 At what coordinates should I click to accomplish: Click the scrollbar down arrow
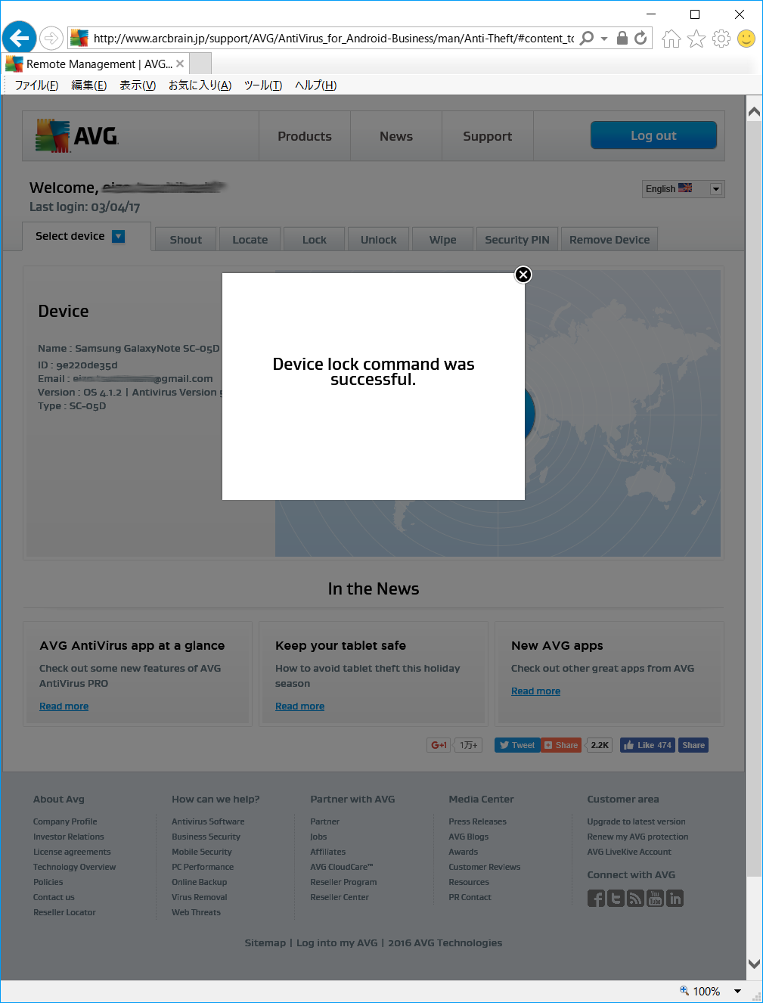pos(754,964)
